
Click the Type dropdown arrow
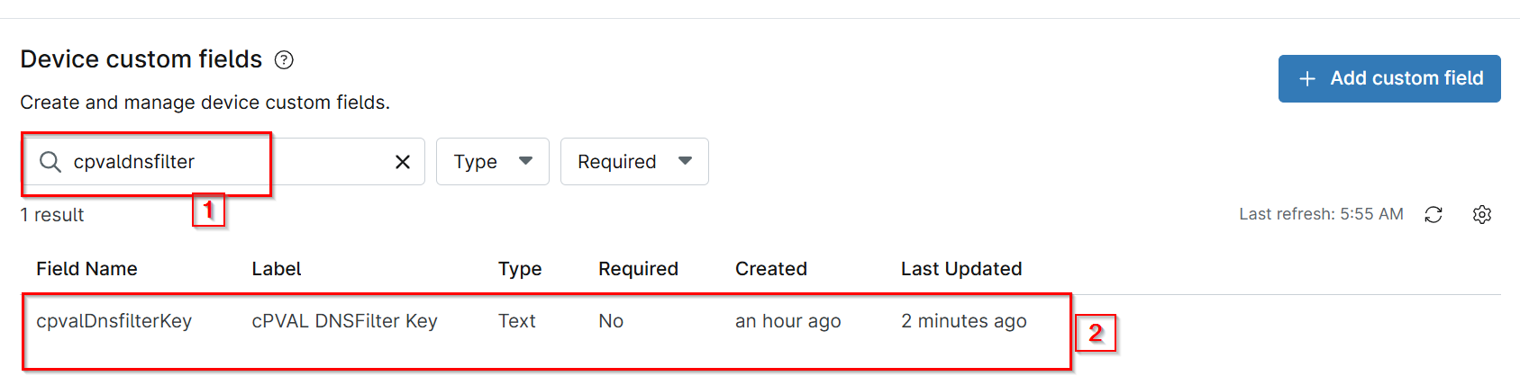[x=526, y=161]
